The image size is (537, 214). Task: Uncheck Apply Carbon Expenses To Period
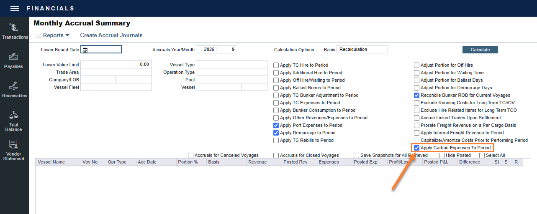click(x=417, y=148)
